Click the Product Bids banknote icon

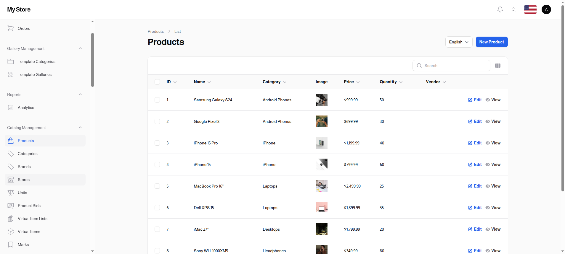coord(11,206)
